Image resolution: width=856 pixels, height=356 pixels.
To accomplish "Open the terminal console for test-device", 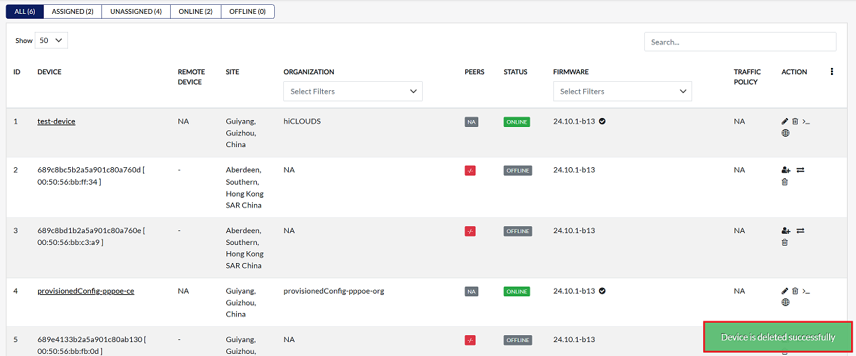I will tap(806, 121).
